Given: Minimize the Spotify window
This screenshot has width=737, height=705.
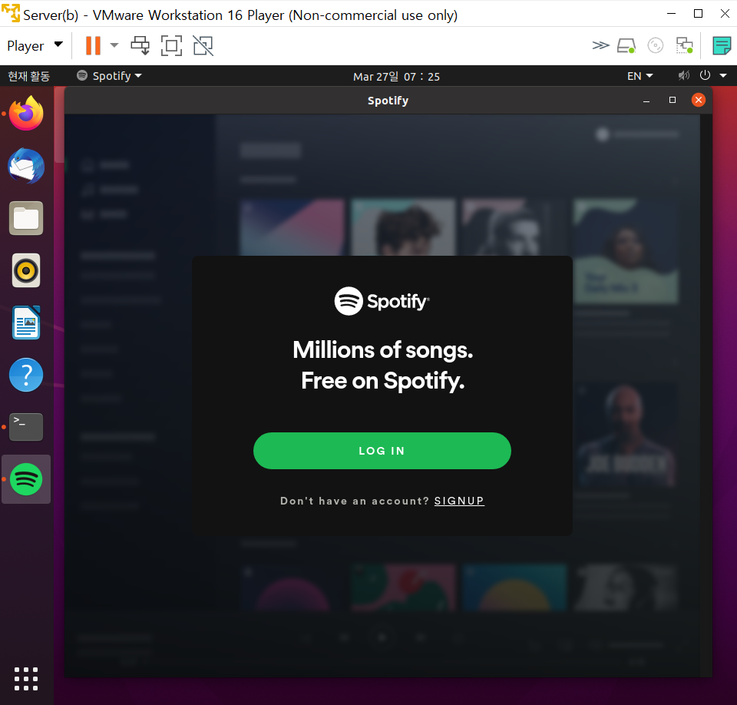Looking at the screenshot, I should 646,101.
